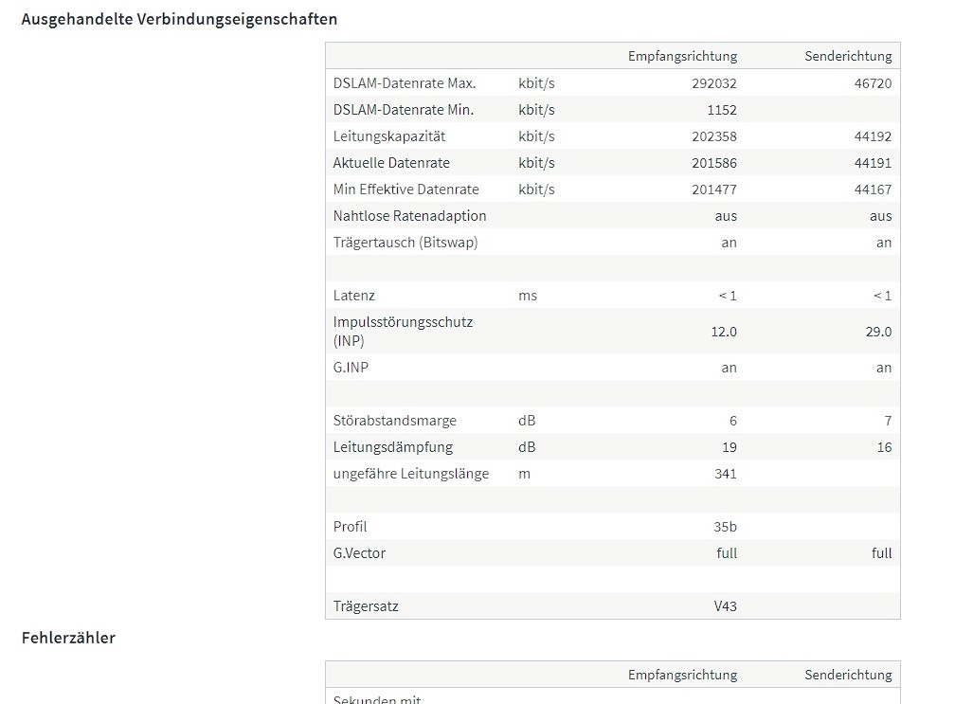
Task: Select Aktuelle Datenrate value 44191
Action: [x=873, y=163]
